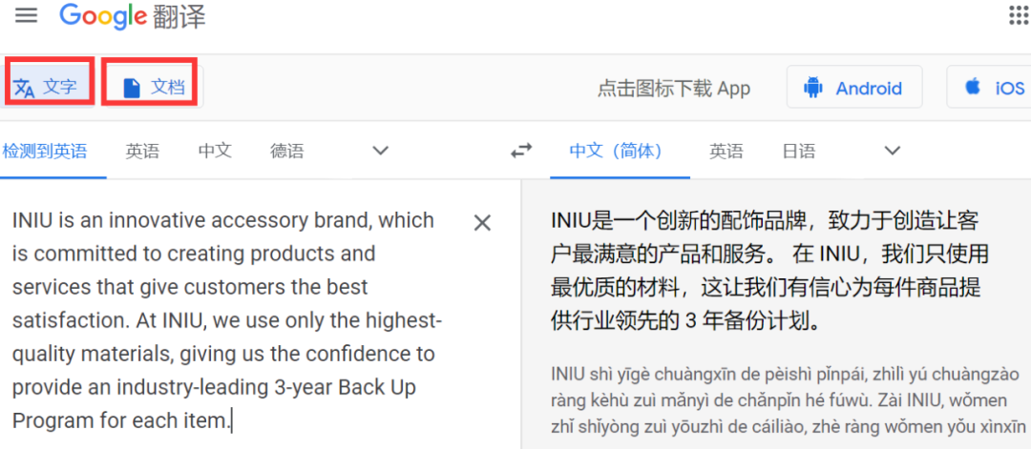
Task: Select 检测到英语 as source language
Action: [x=45, y=152]
